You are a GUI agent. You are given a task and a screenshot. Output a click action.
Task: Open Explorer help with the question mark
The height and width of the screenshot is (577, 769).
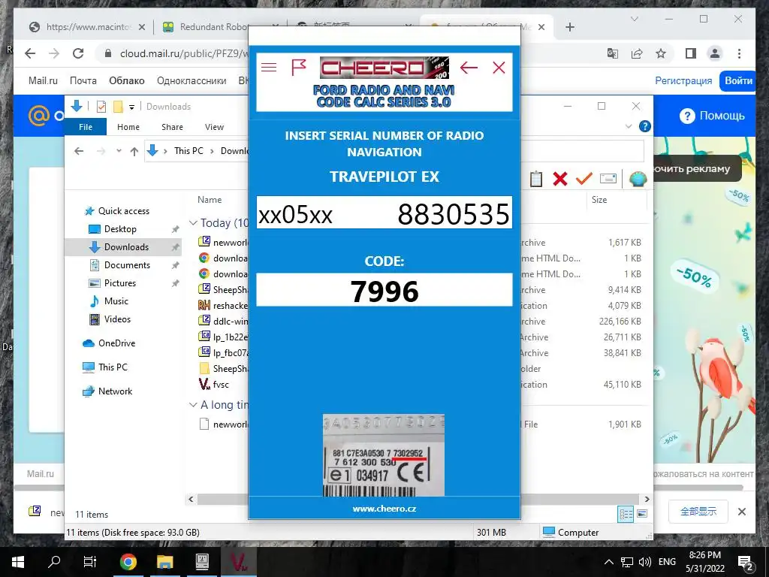tap(645, 126)
